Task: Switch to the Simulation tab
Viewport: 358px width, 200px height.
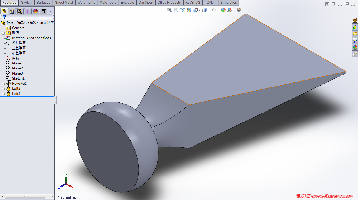Action: [x=229, y=3]
